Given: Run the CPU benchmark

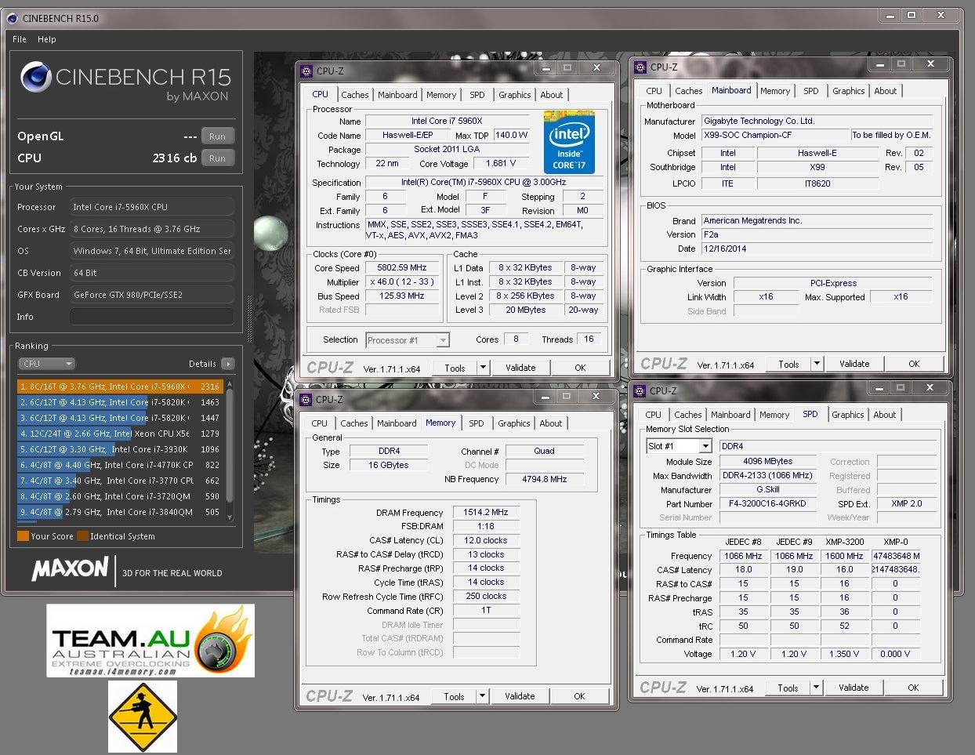Looking at the screenshot, I should coord(217,158).
